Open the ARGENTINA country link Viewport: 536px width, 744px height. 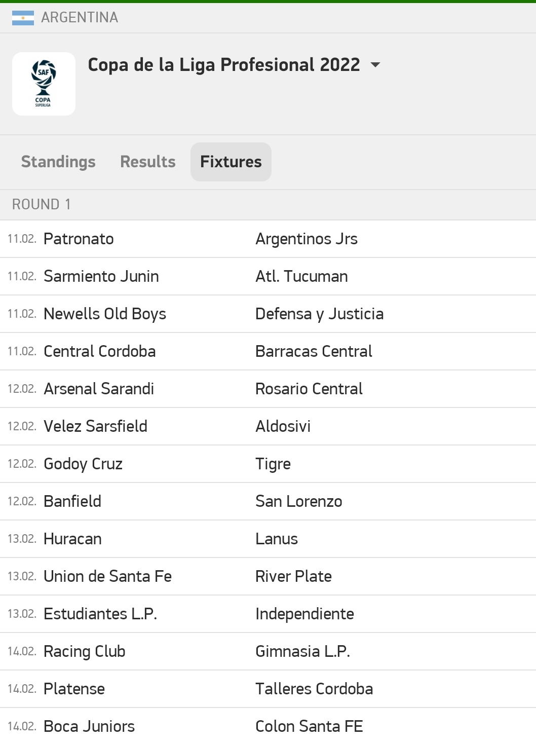pyautogui.click(x=80, y=18)
